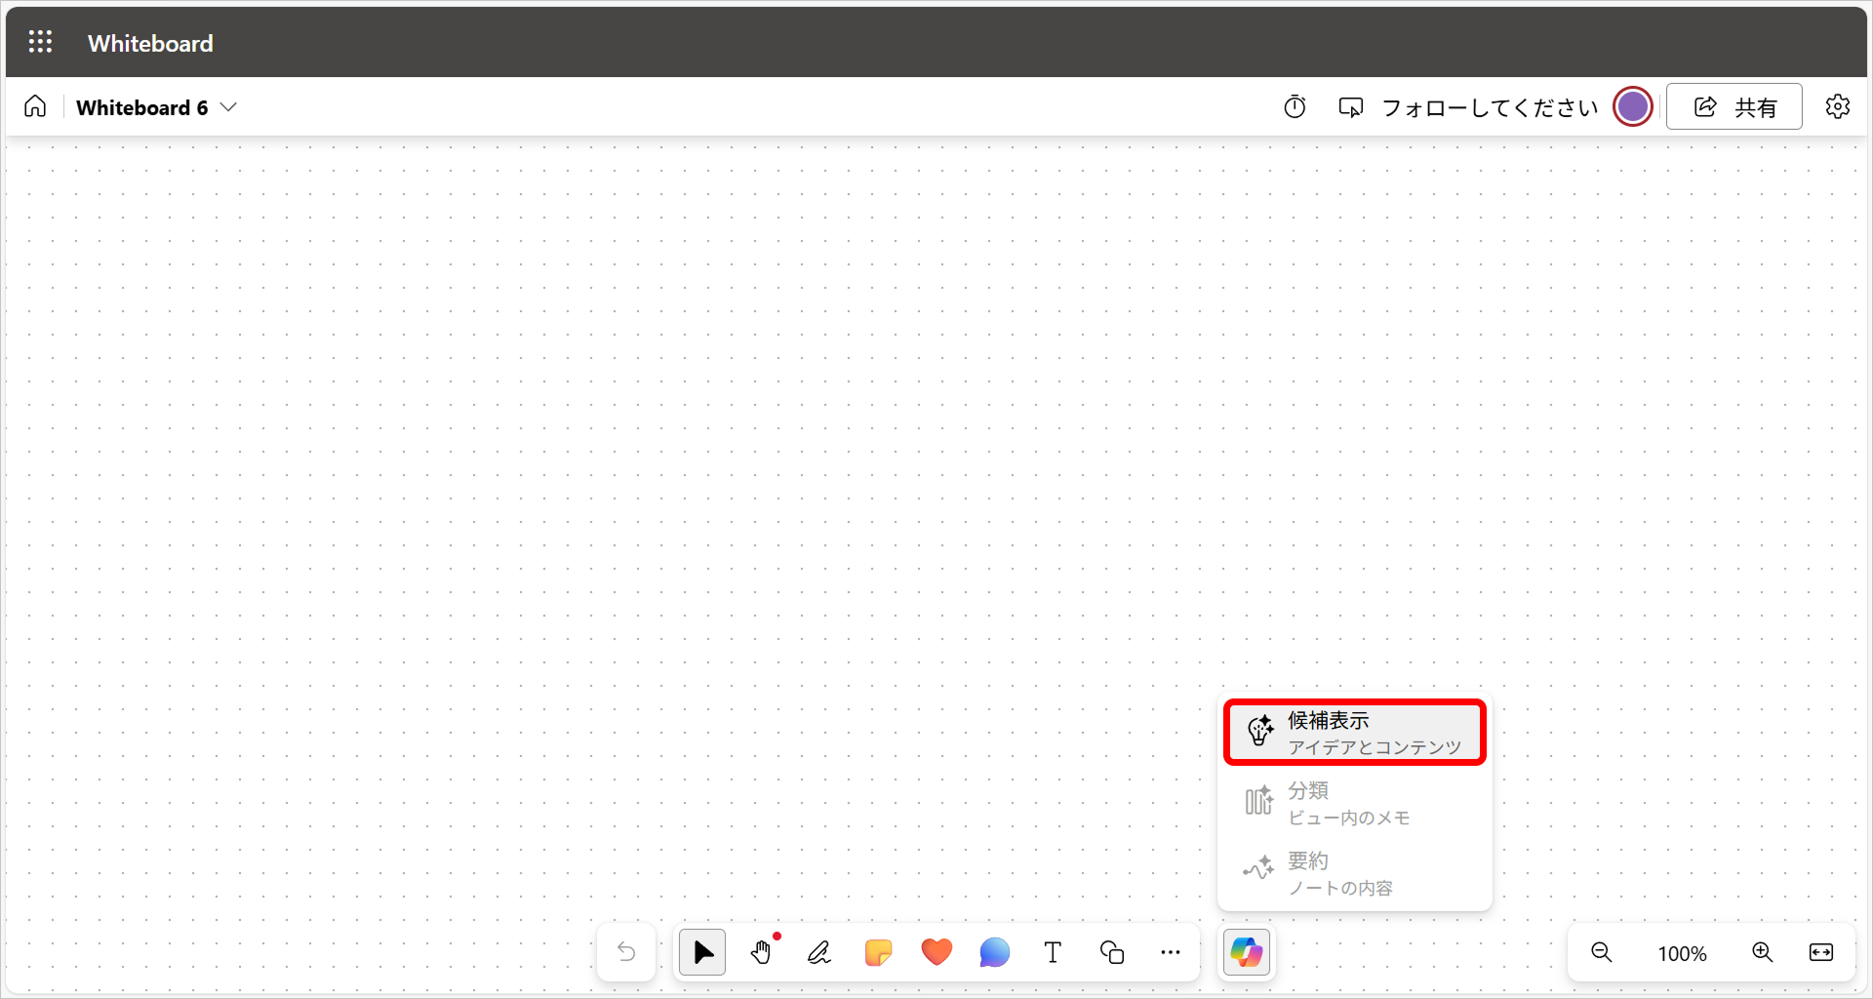Open the heart reactions tool
1873x999 pixels.
(936, 952)
